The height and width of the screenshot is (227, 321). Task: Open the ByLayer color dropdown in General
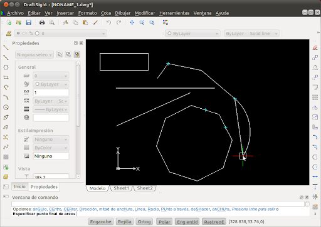(51, 84)
